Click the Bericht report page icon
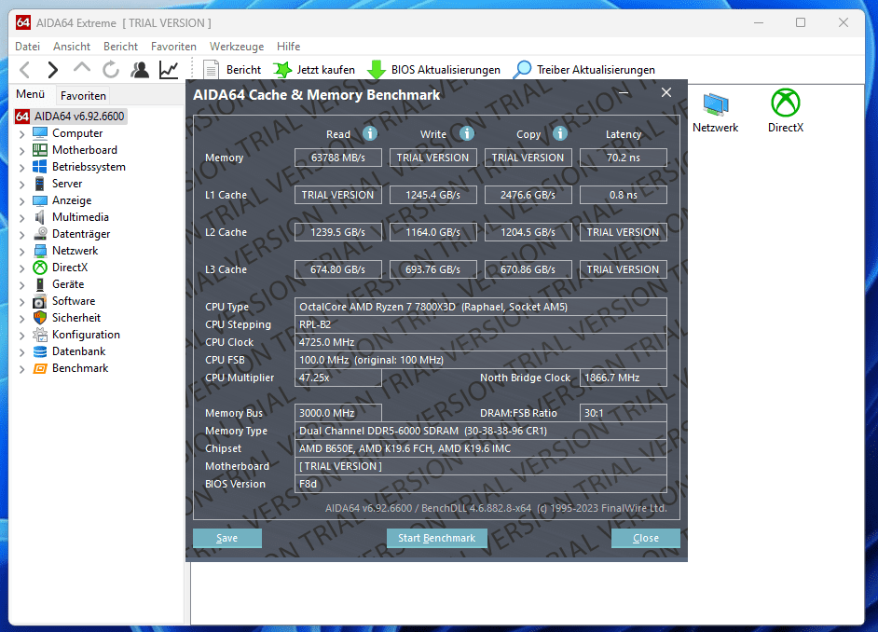878x632 pixels. (x=211, y=70)
